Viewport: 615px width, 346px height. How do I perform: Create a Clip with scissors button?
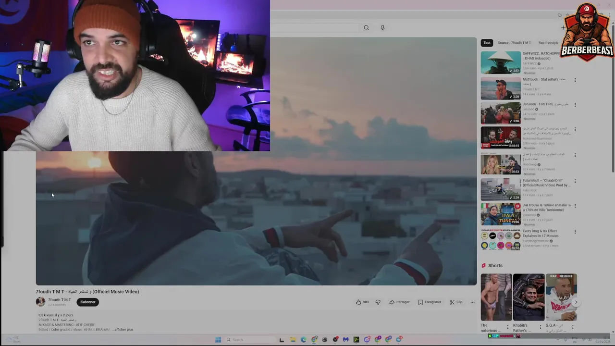[x=456, y=302]
